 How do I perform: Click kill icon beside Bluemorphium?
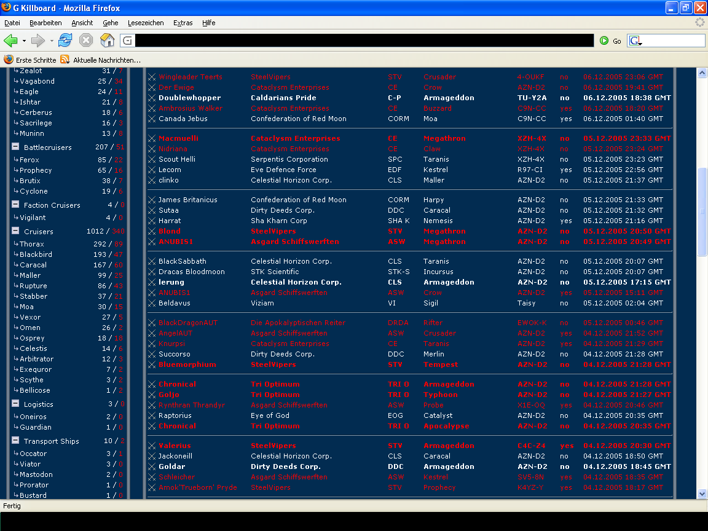click(152, 364)
